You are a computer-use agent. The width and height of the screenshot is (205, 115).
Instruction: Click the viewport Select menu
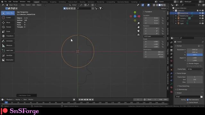coord(28,5)
